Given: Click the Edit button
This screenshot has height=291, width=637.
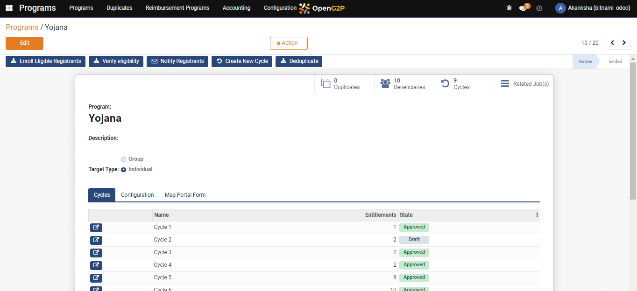Looking at the screenshot, I should click(24, 43).
